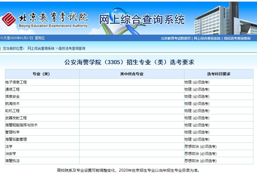This screenshot has height=175, width=257.
Task: Click the Beijing Education Examinations Authority logo
Action: (x=45, y=20)
